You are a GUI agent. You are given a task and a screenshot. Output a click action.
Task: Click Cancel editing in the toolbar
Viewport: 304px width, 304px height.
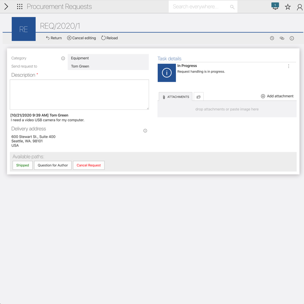click(81, 38)
